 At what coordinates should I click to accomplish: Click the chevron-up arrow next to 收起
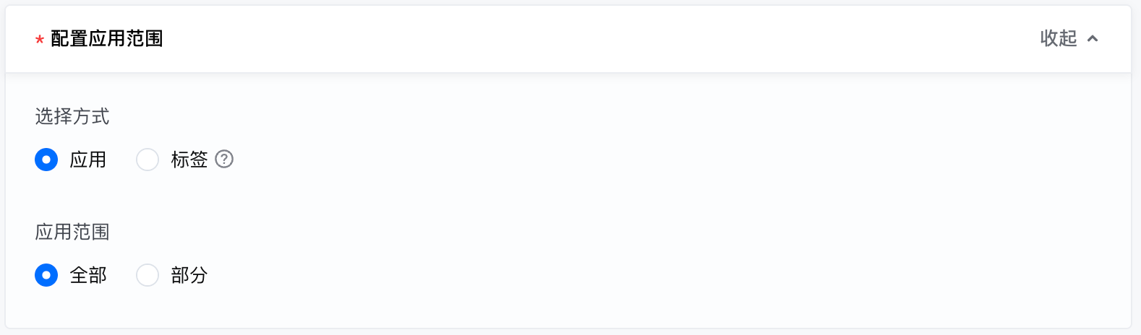1093,39
